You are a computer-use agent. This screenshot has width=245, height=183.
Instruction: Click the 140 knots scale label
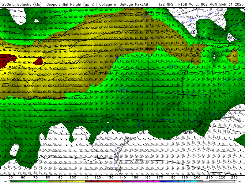click(x=123, y=178)
